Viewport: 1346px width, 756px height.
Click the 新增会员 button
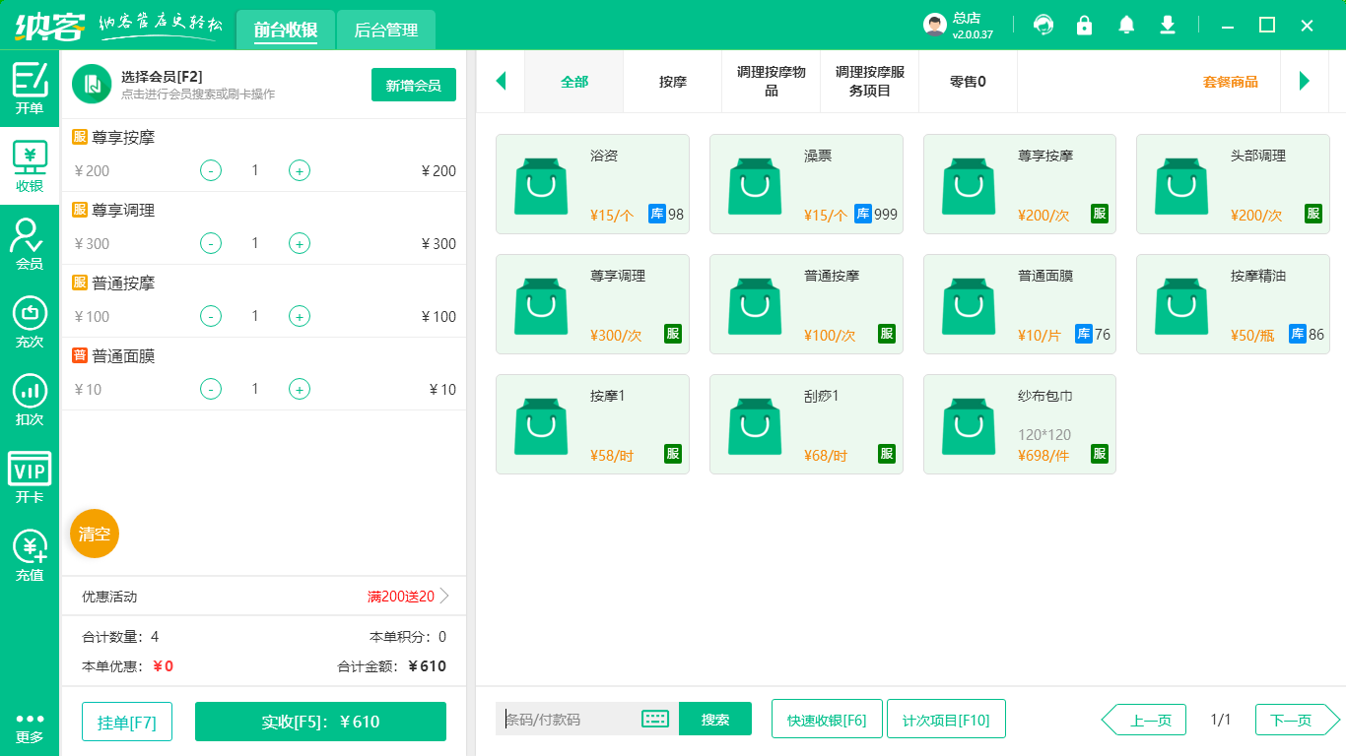click(413, 86)
